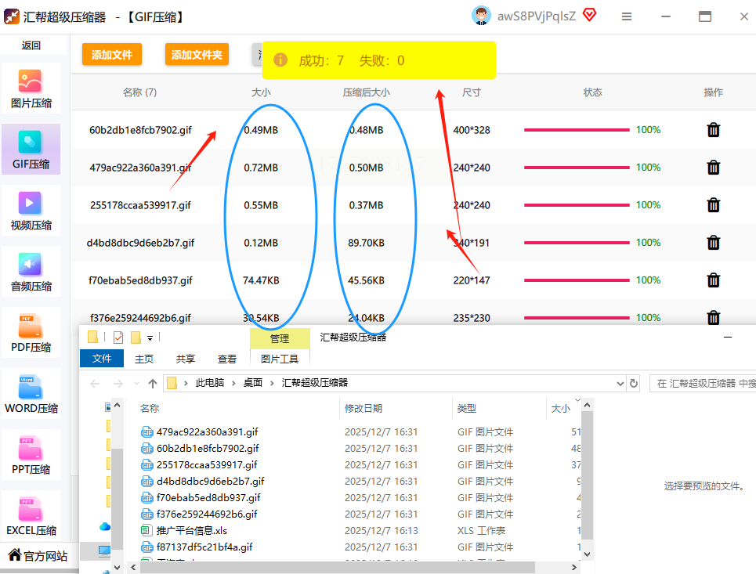Open the EXCEL压缩 tool
Screen dimensions: 756x574
pos(31,516)
